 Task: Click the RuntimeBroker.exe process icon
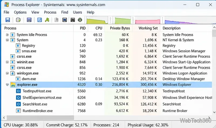point(18,111)
